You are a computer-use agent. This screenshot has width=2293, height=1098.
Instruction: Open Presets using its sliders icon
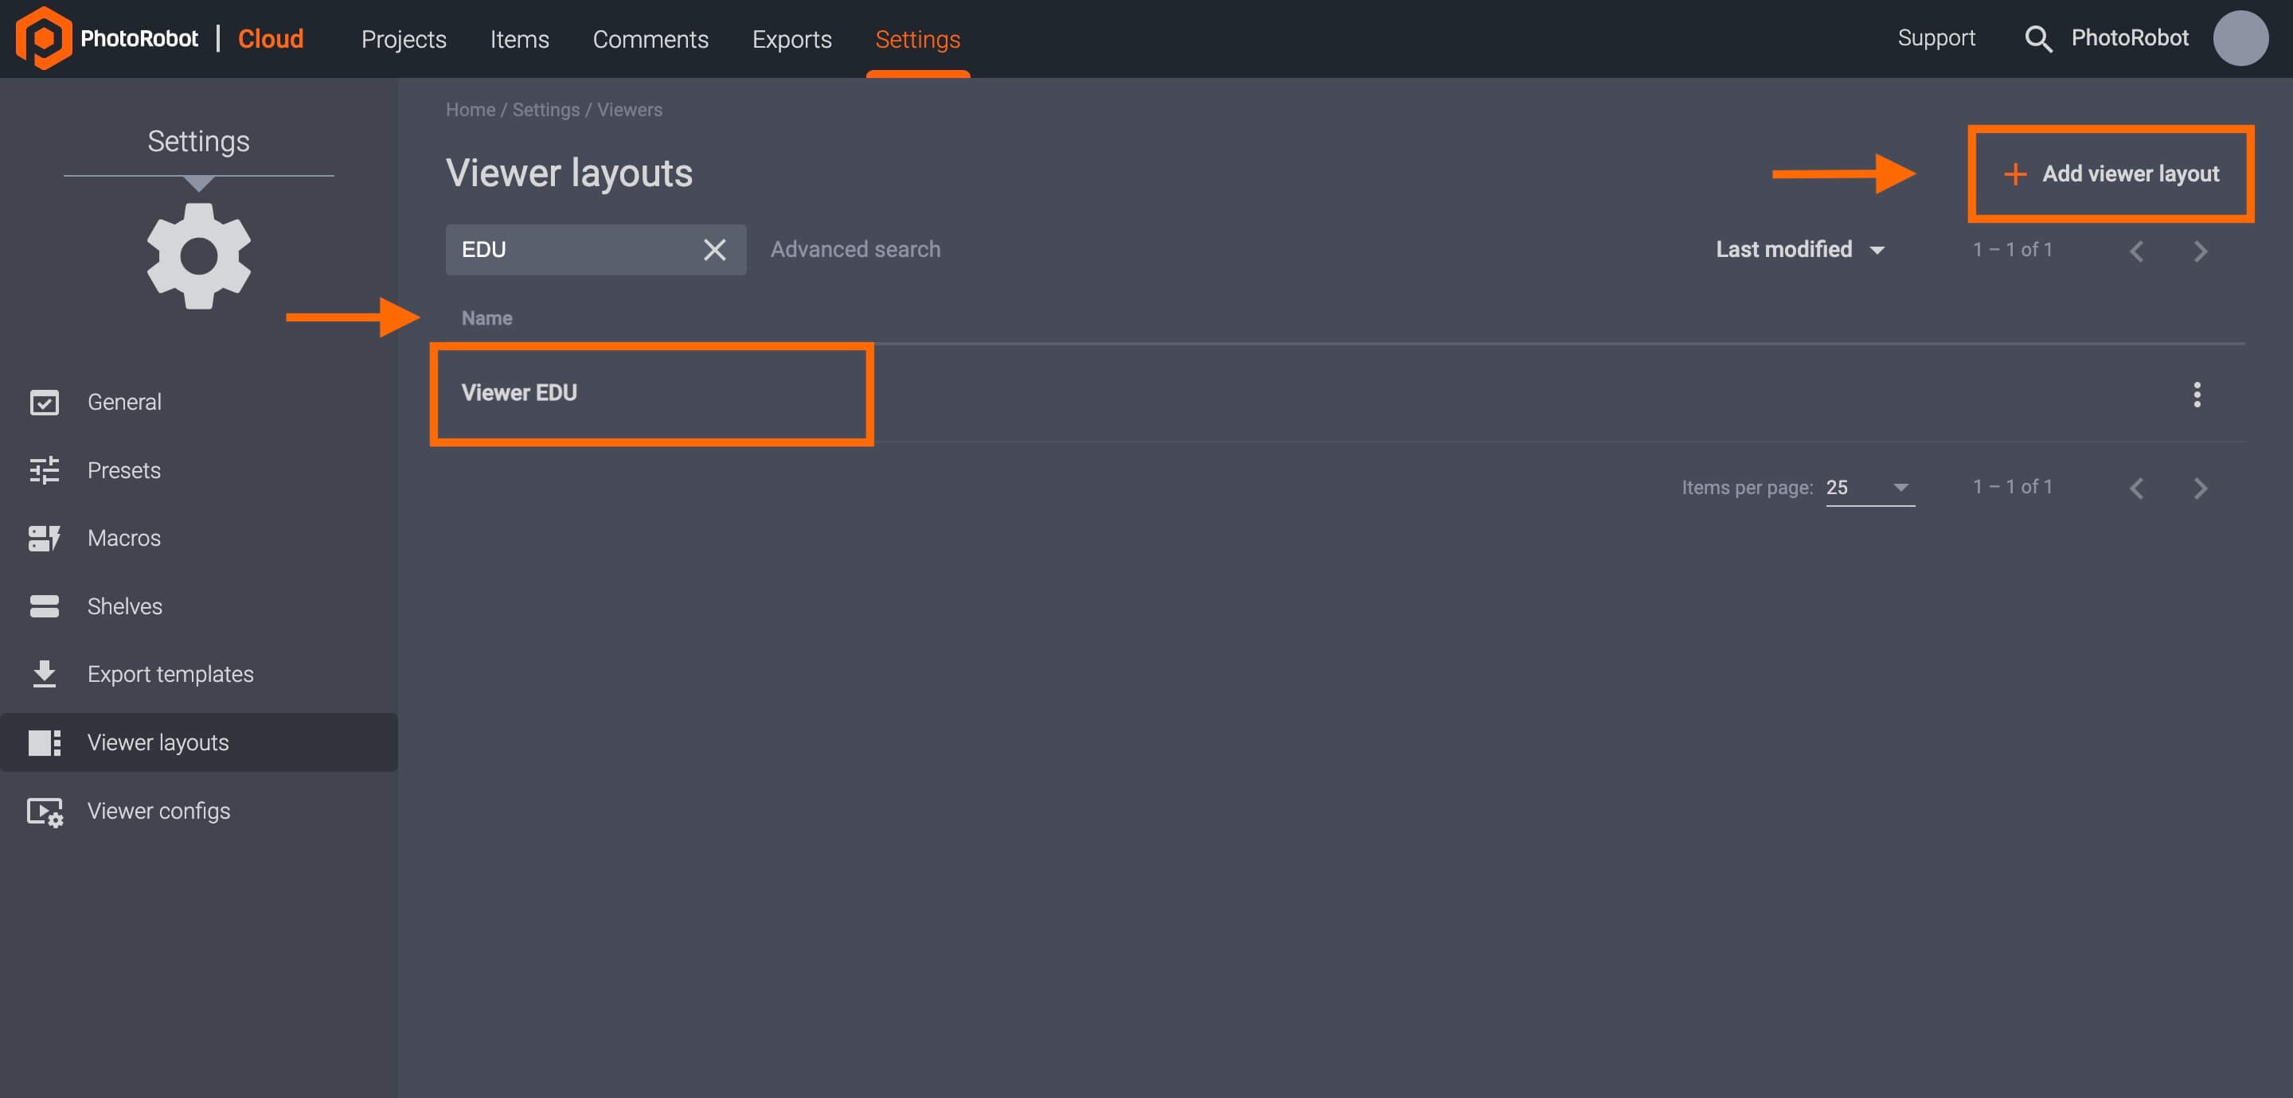[45, 469]
